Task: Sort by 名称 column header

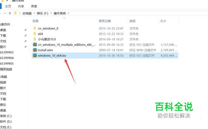Action: click(35, 21)
